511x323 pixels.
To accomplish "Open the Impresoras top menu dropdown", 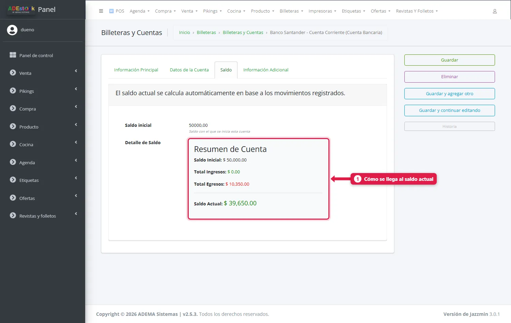I will (x=322, y=11).
